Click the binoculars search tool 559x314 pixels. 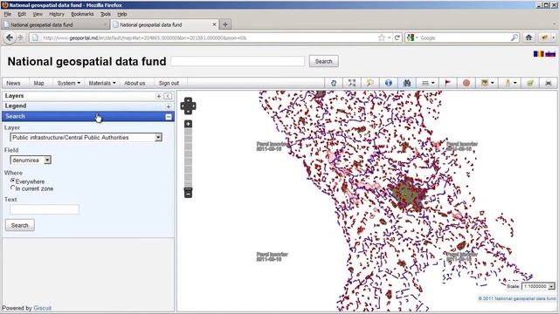pyautogui.click(x=407, y=83)
